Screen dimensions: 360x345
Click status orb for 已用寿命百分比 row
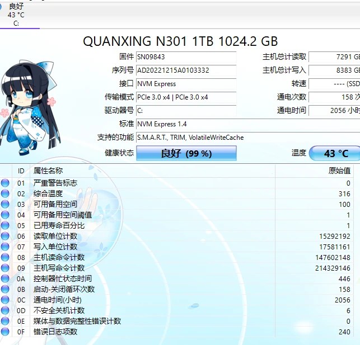[5, 225]
